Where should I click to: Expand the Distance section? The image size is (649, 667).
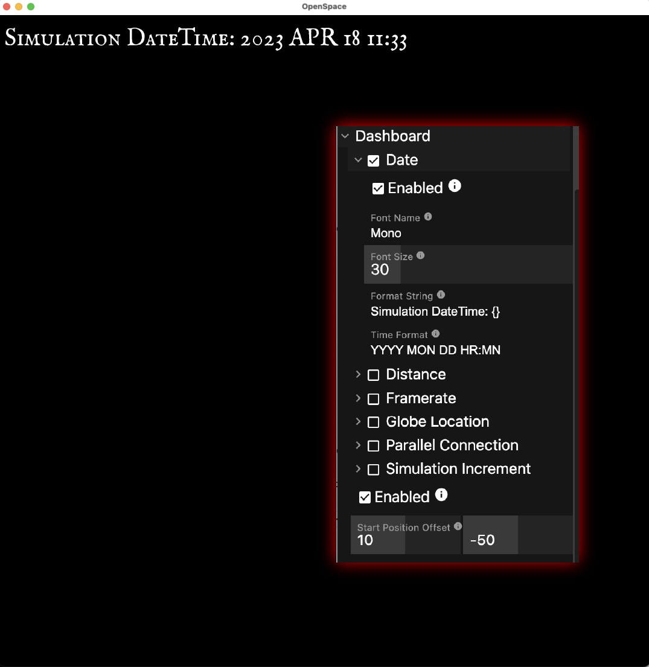tap(358, 375)
